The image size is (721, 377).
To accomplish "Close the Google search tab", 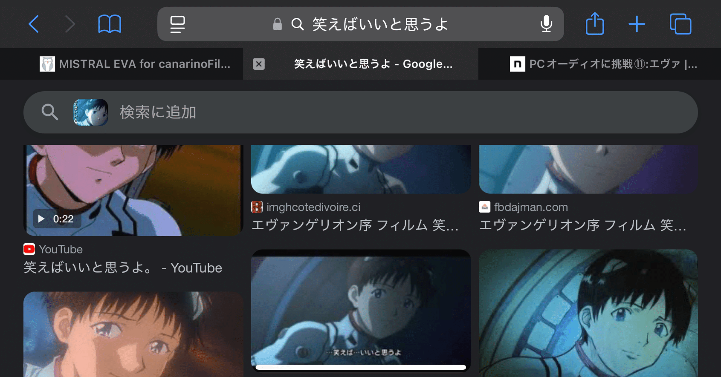I will [259, 64].
